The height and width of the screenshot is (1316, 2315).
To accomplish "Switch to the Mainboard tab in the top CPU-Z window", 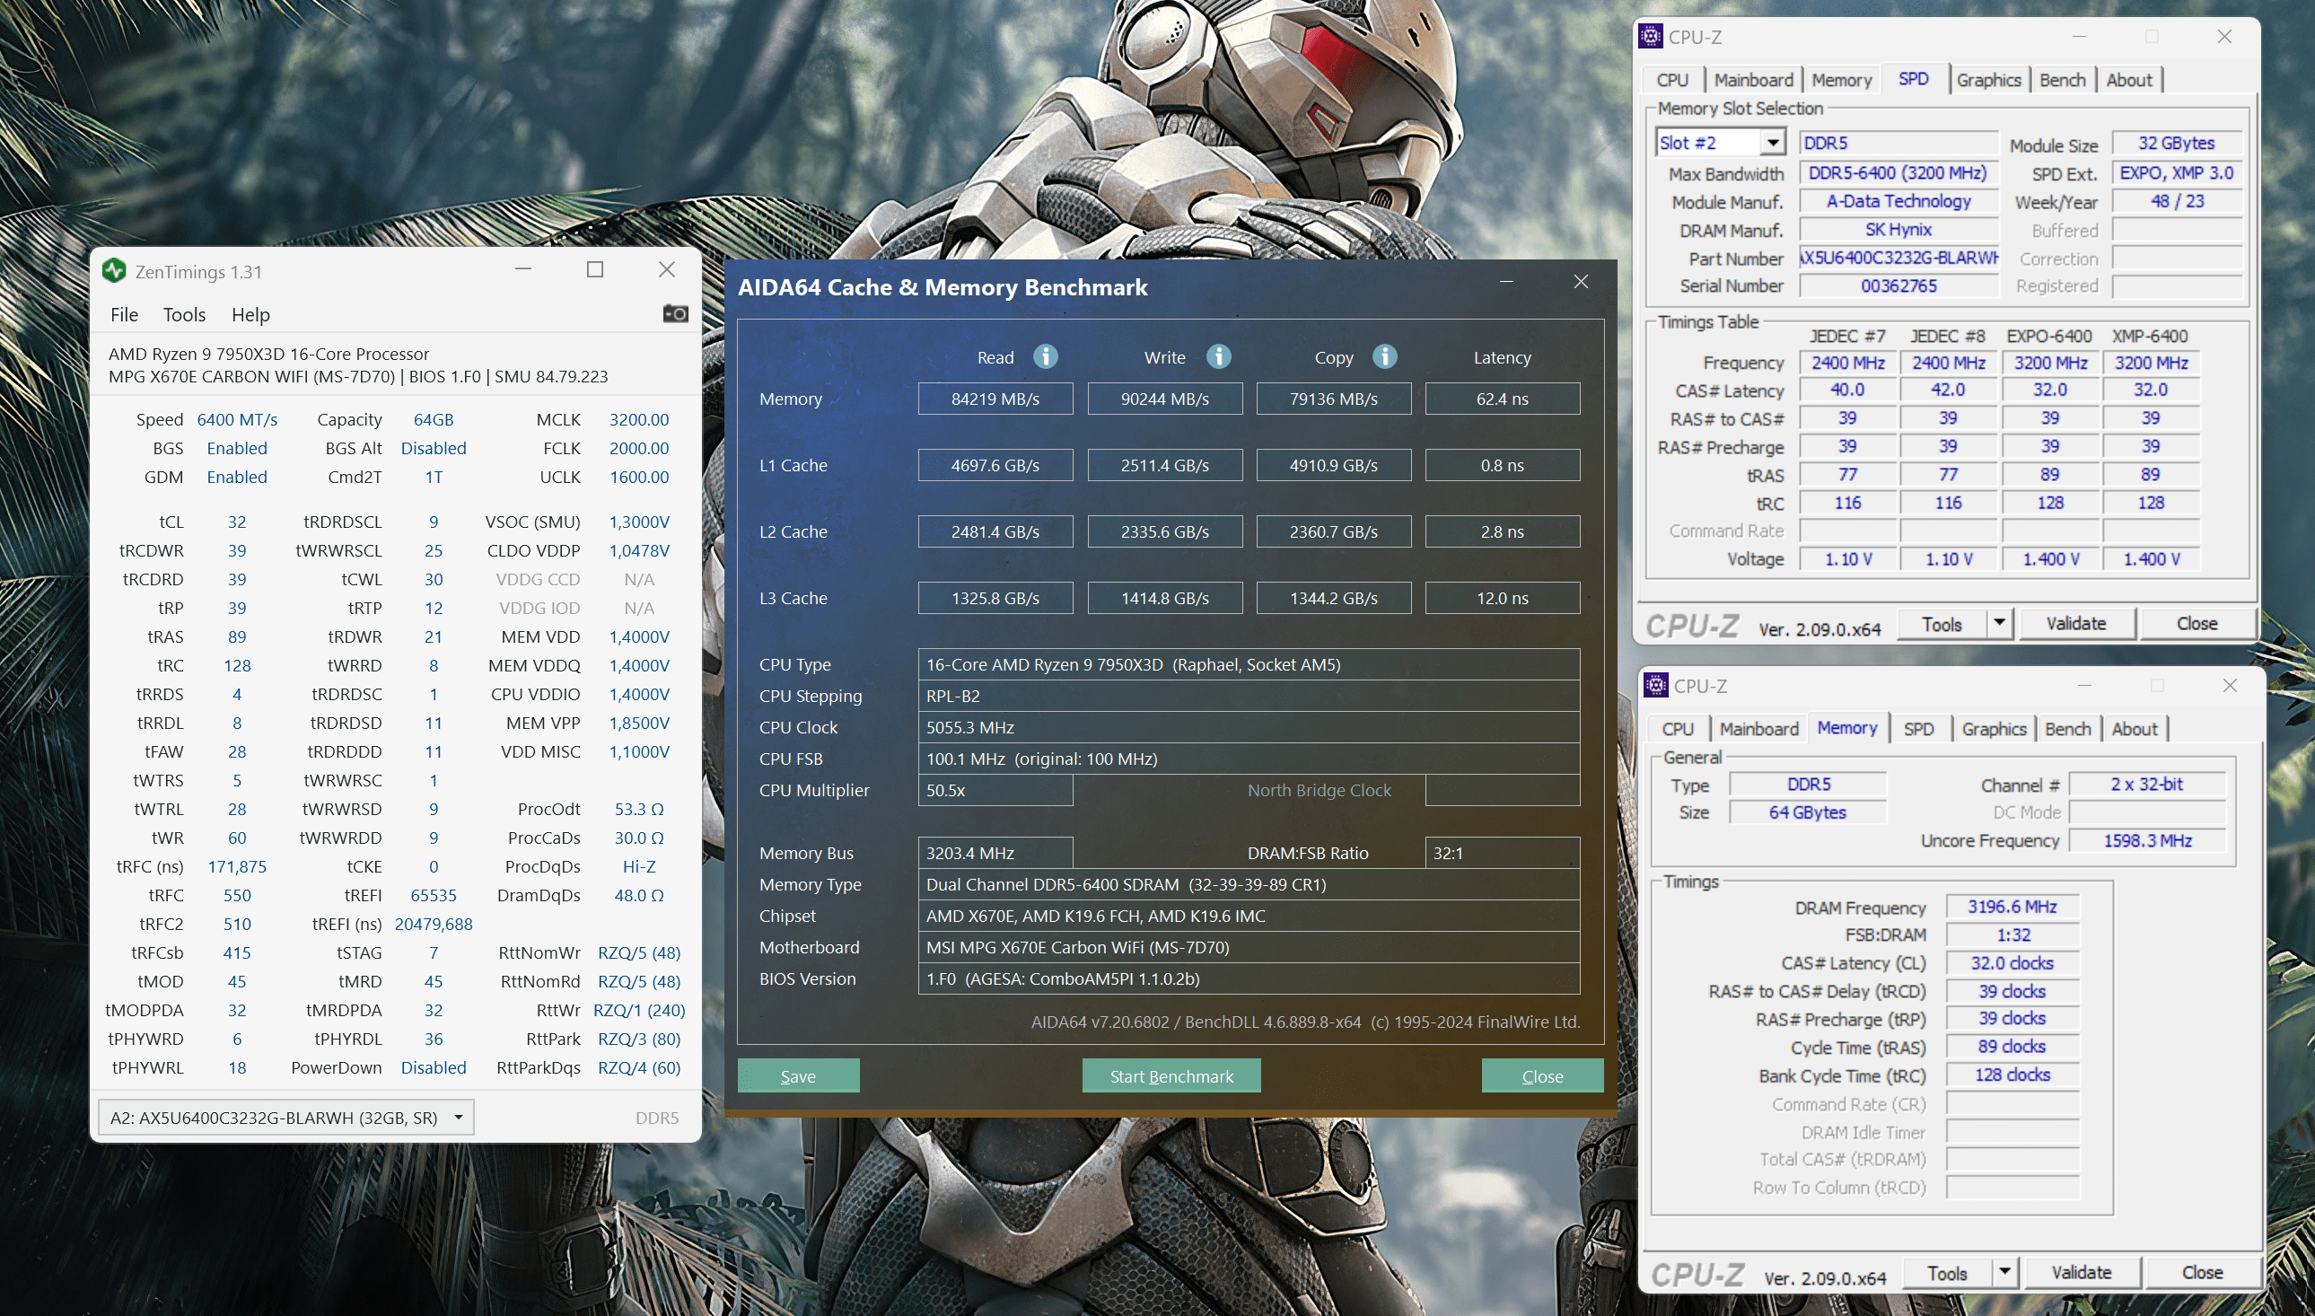I will click(x=1753, y=80).
